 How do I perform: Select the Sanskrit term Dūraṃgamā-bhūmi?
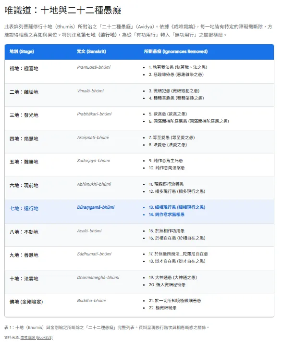point(96,207)
